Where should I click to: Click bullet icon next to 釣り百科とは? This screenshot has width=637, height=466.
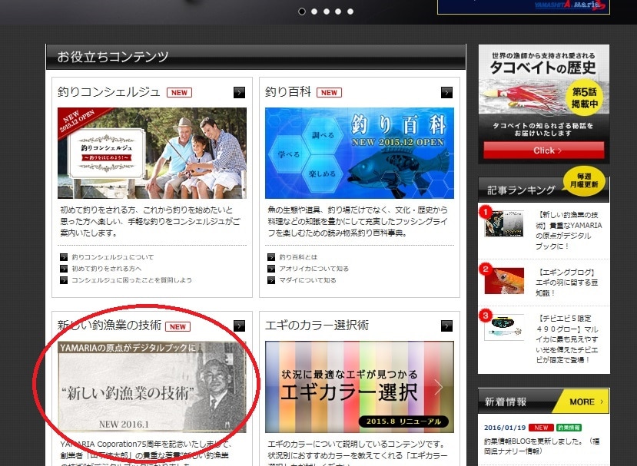coord(271,257)
